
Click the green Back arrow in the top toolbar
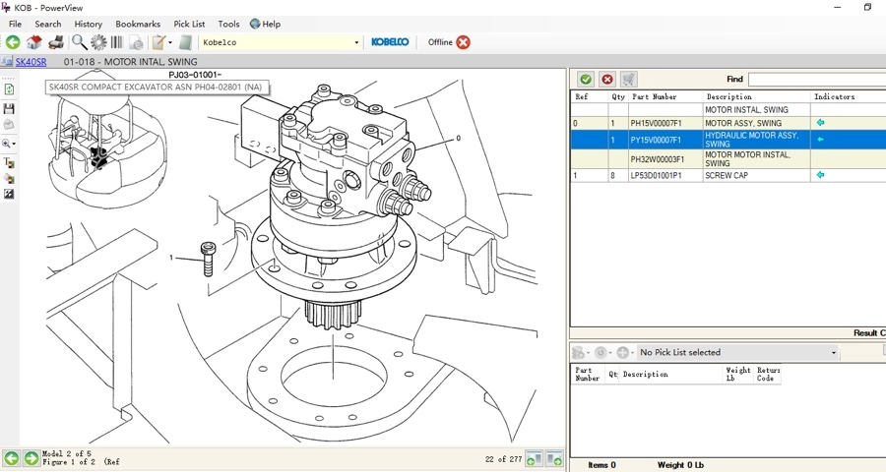click(x=13, y=42)
